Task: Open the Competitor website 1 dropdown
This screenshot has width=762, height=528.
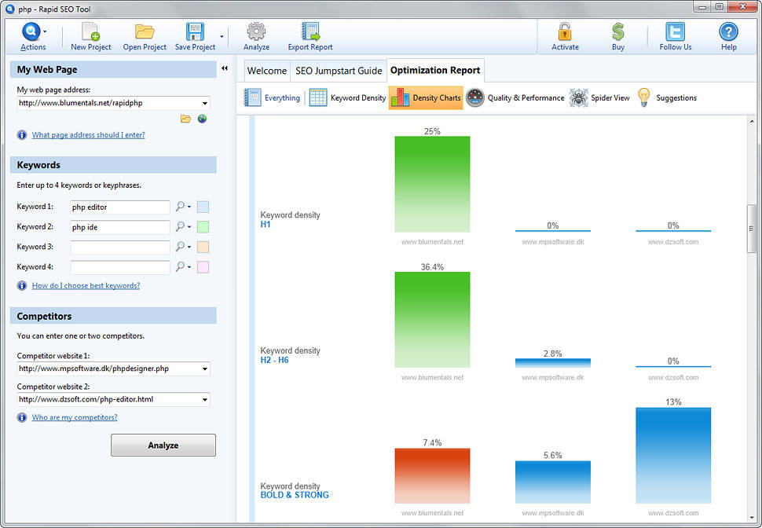Action: pos(205,368)
